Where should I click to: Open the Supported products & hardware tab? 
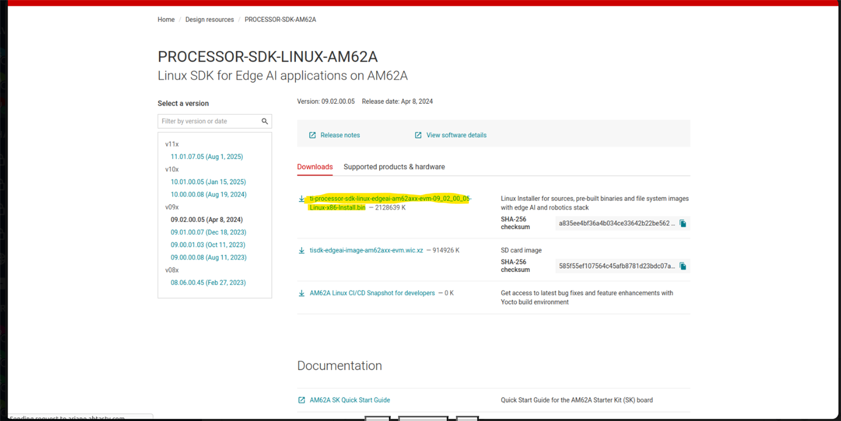[394, 167]
